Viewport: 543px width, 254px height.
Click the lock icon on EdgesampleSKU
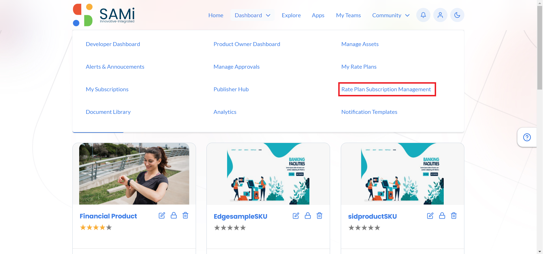pos(308,216)
